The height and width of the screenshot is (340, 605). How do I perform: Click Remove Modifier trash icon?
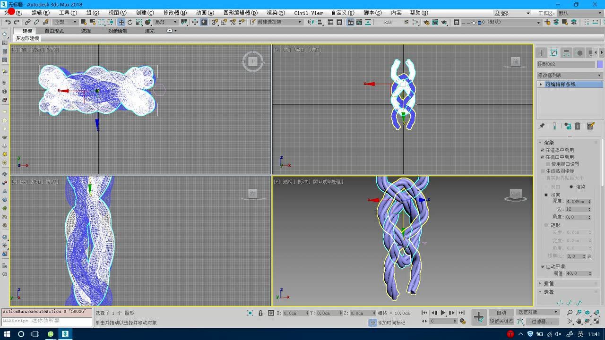[578, 126]
